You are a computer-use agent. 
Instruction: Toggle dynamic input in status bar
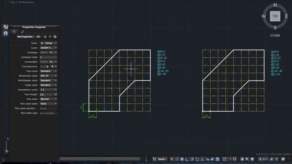click(x=207, y=159)
